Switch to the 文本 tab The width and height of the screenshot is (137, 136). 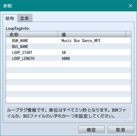[x=25, y=18]
